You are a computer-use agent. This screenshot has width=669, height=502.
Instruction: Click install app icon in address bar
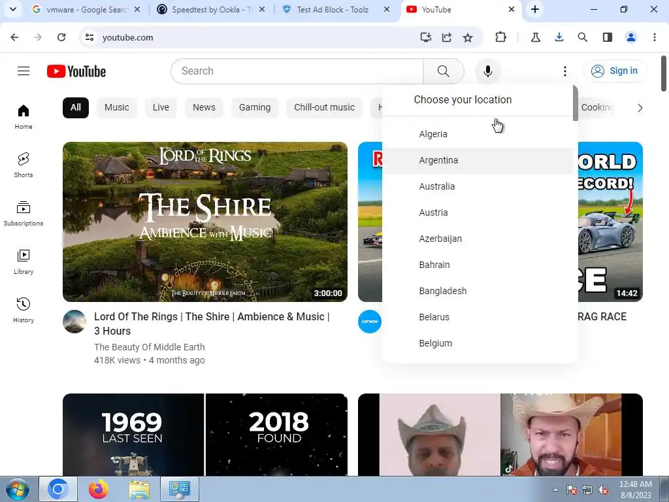[425, 37]
